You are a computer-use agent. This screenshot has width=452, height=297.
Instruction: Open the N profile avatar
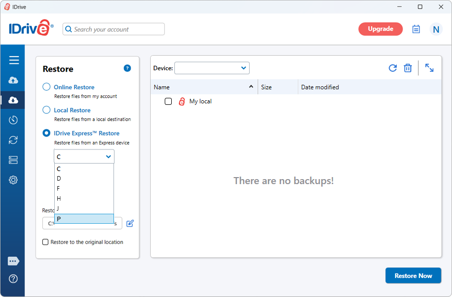(436, 29)
